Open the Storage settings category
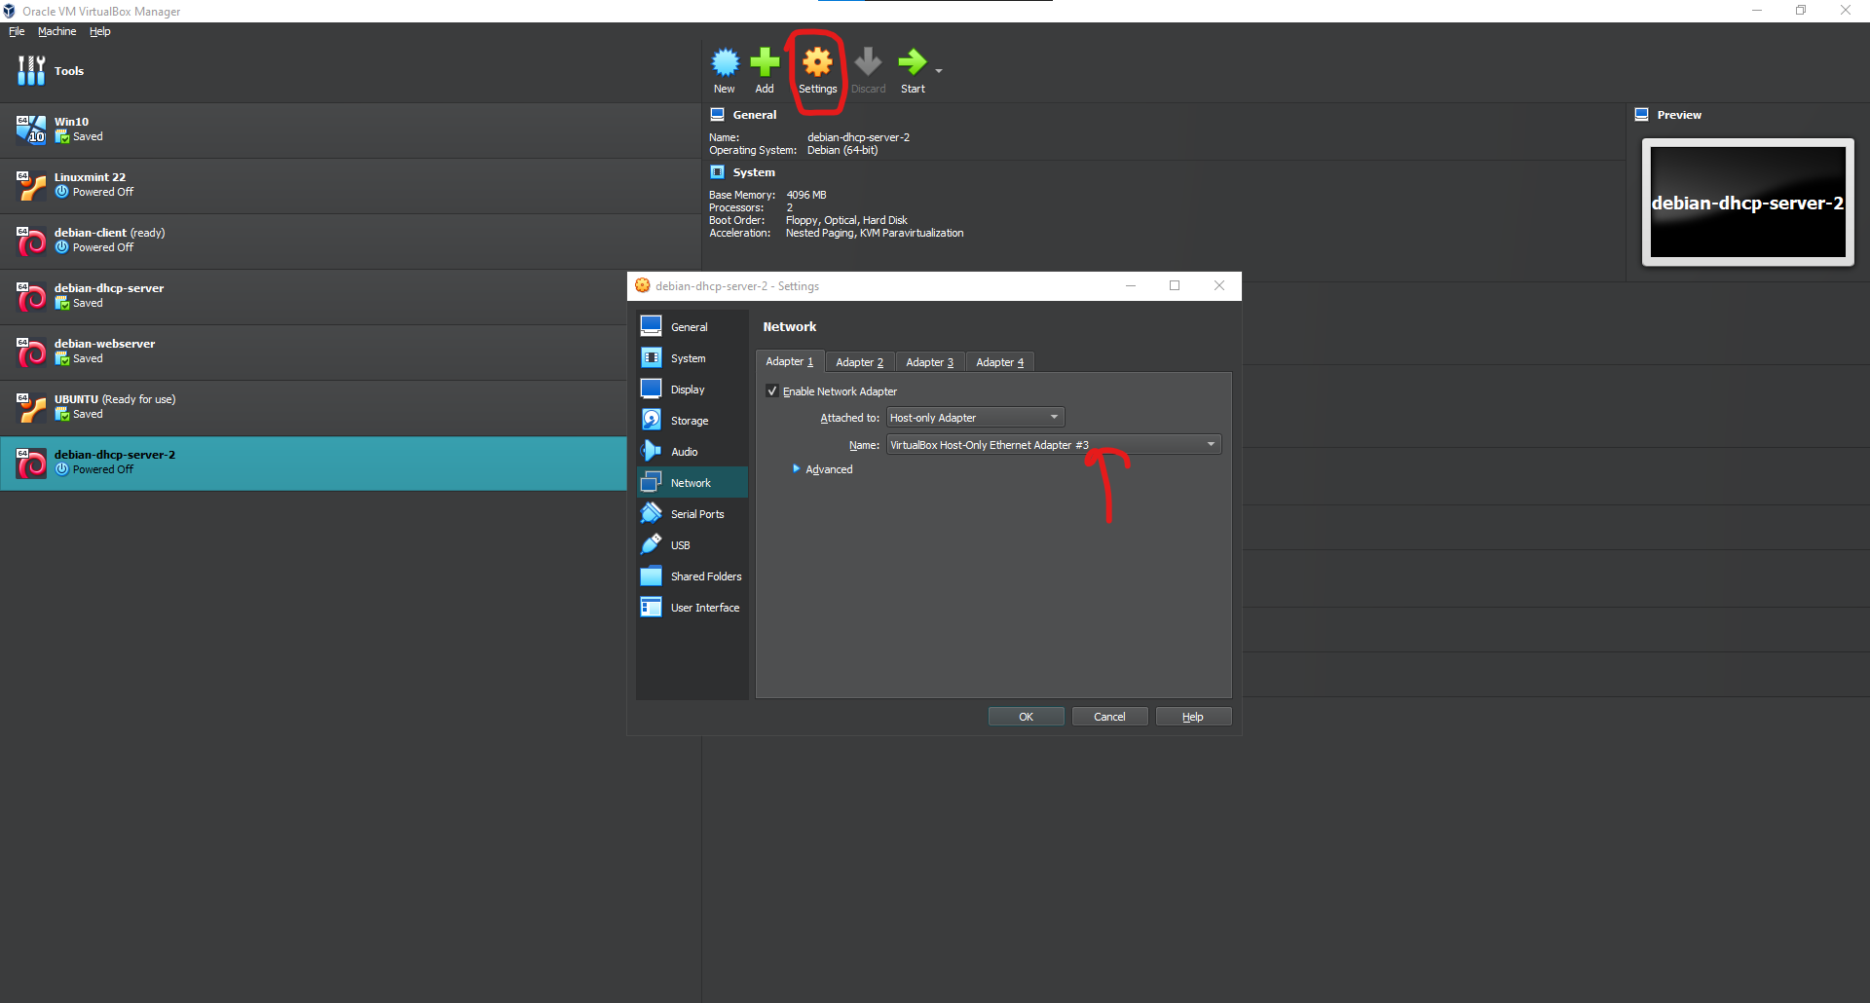The height and width of the screenshot is (1003, 1870). 690,421
